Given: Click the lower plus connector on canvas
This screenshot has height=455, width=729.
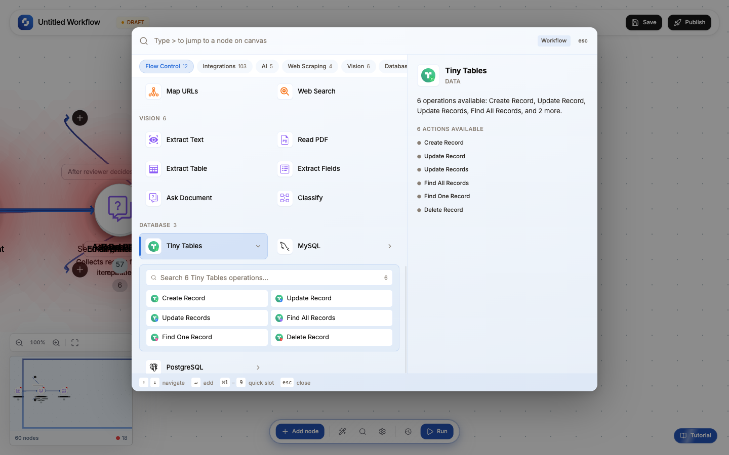Looking at the screenshot, I should pos(80,269).
